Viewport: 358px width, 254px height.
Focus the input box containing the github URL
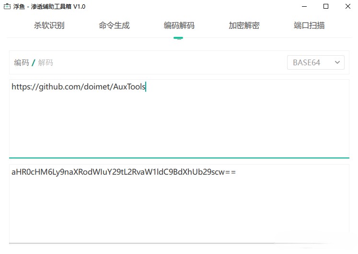(179, 118)
